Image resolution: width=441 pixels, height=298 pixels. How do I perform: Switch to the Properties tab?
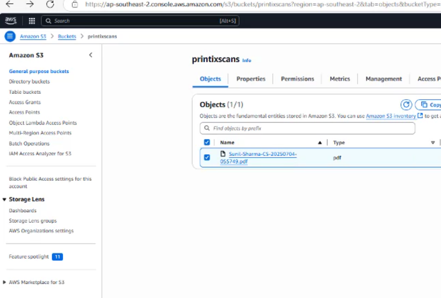(x=251, y=79)
